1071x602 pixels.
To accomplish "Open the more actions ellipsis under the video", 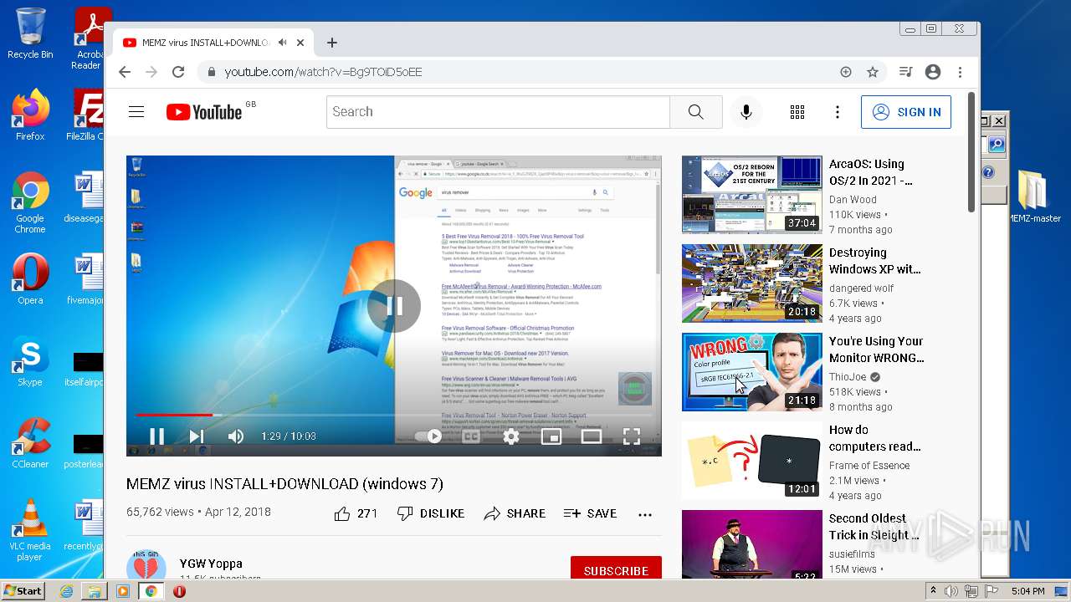I will 645,514.
